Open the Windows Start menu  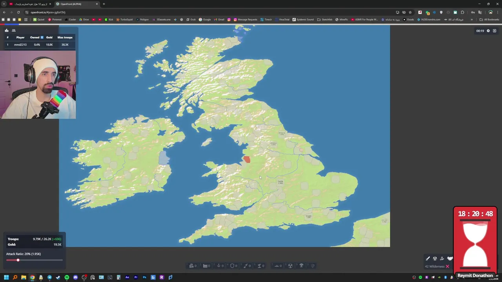coord(6,277)
